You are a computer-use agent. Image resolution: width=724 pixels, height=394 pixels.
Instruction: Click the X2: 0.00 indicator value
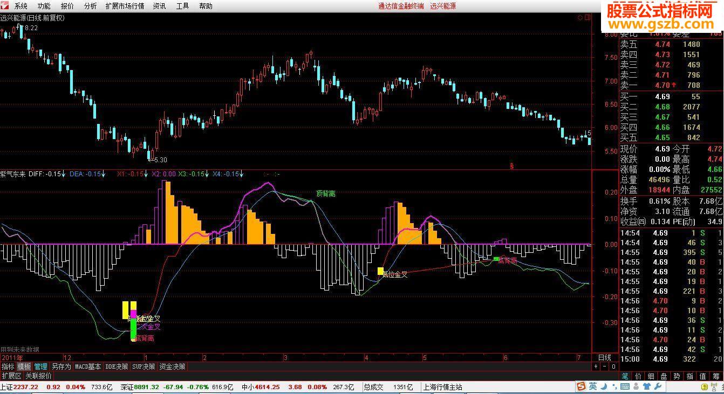pos(164,174)
